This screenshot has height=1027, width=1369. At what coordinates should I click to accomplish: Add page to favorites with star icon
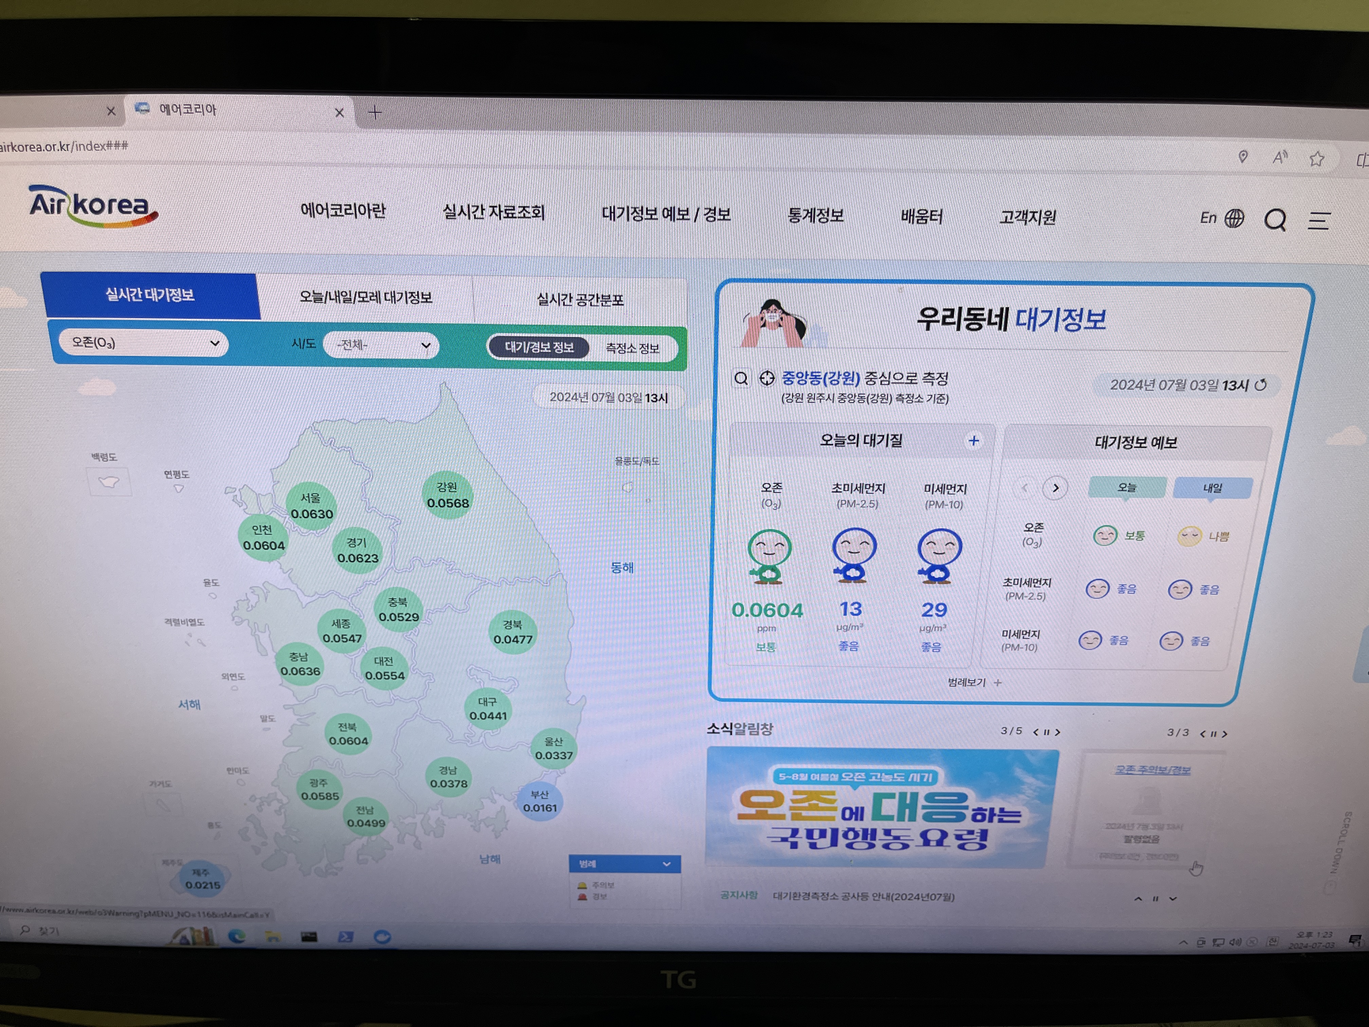tap(1316, 159)
